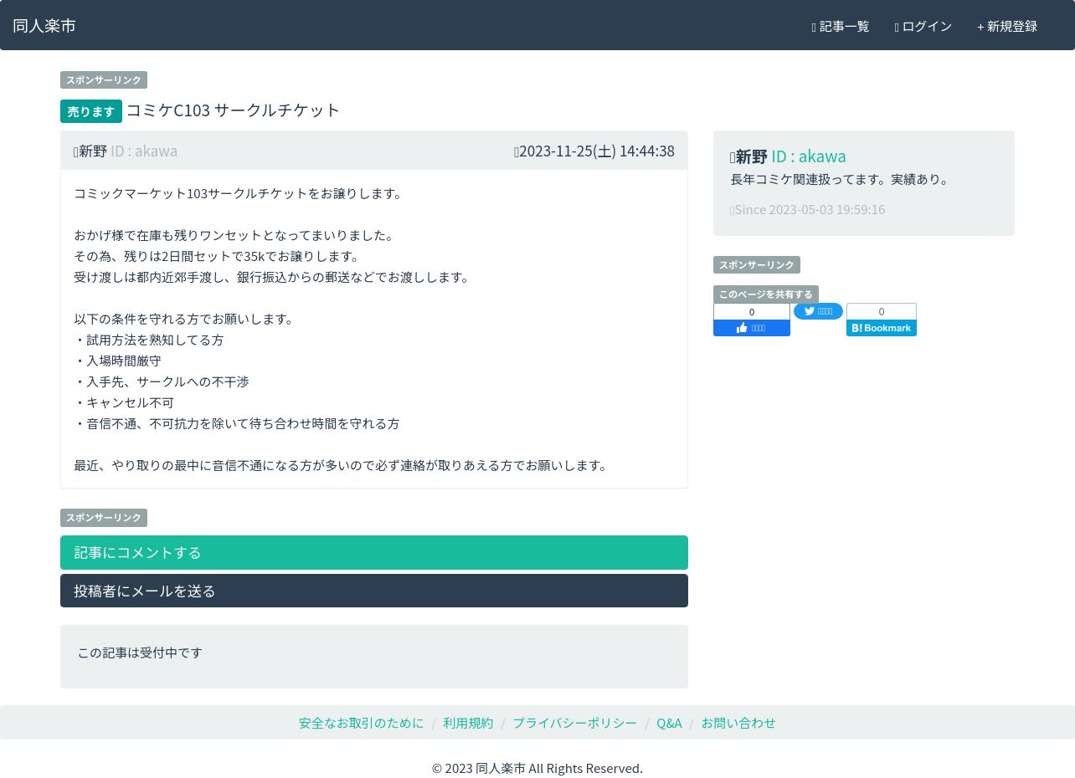The width and height of the screenshot is (1075, 778).
Task: Click the Since 2023-05-03 19:59:16 text
Action: [x=810, y=209]
